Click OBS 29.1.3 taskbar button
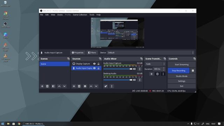 click(x=34, y=124)
